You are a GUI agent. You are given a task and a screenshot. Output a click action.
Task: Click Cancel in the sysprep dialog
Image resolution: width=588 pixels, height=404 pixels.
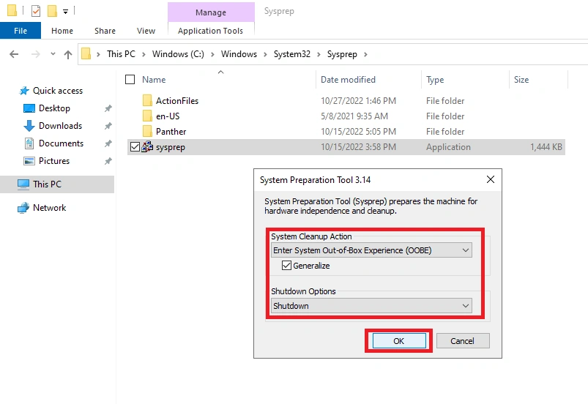(463, 340)
